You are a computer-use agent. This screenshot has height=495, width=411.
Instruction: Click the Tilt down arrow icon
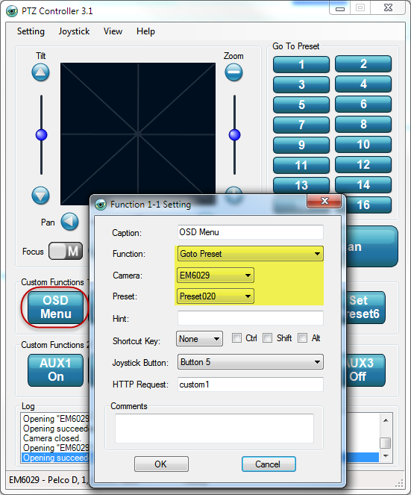40,196
